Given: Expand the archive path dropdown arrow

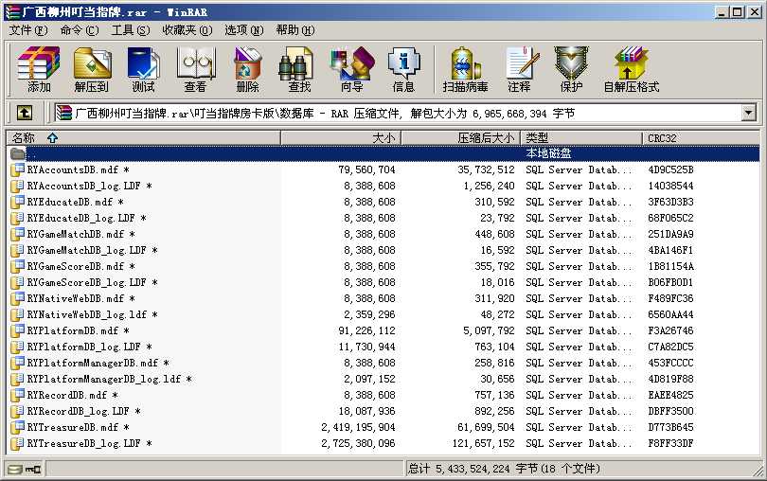Looking at the screenshot, I should click(748, 113).
